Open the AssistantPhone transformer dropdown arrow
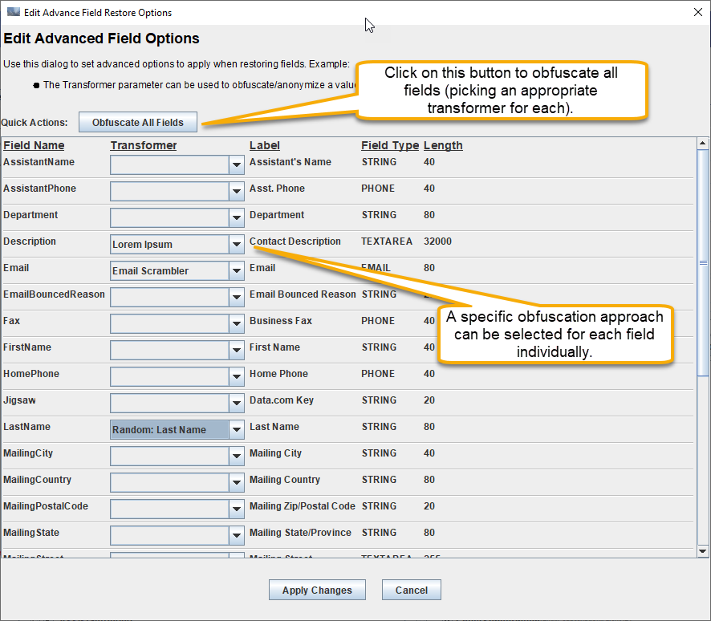Image resolution: width=711 pixels, height=621 pixels. [x=237, y=191]
